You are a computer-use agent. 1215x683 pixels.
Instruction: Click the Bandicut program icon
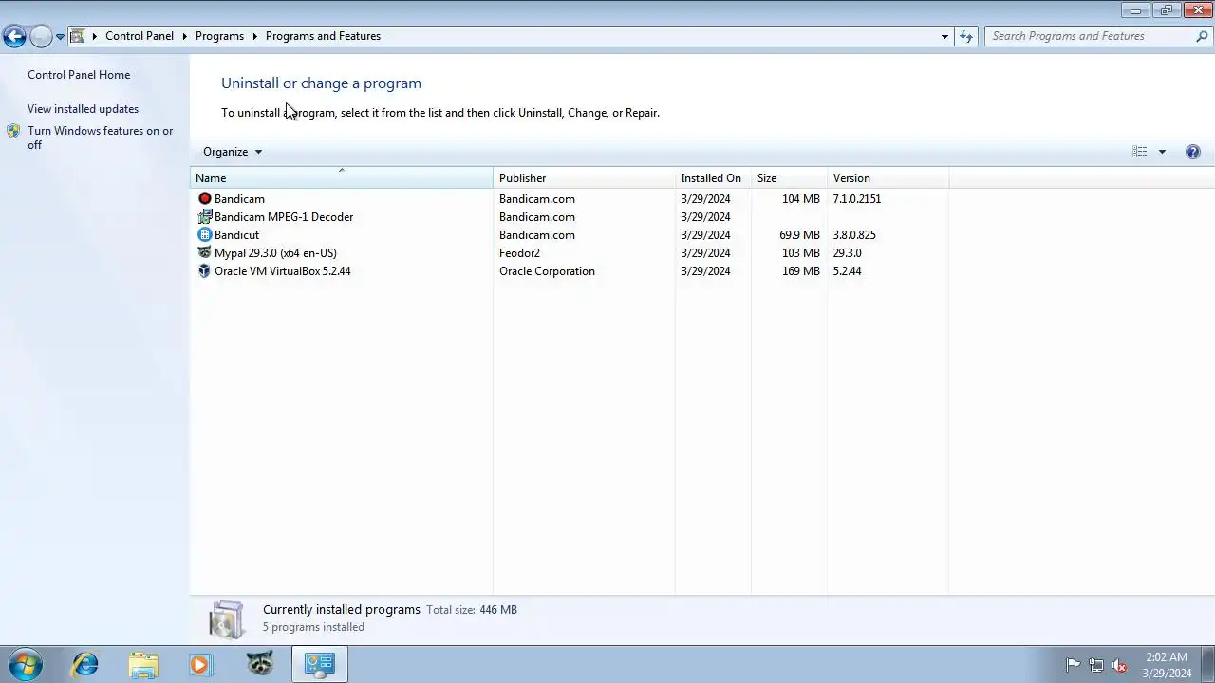coord(204,235)
